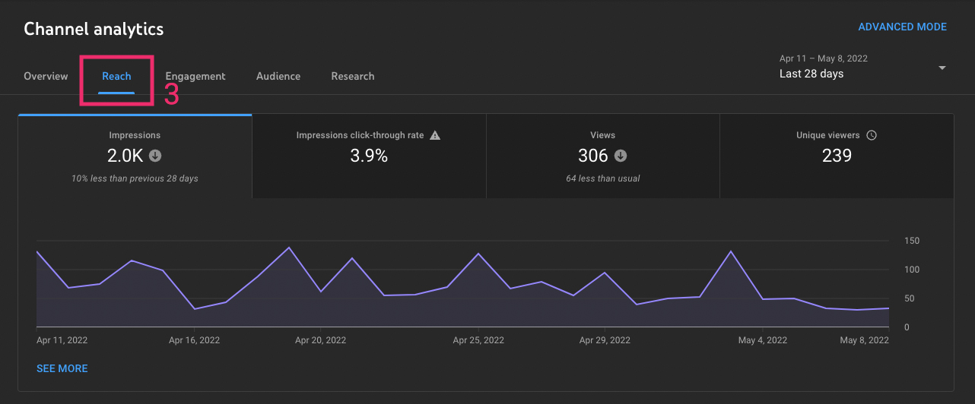Switch to the Research tab

coord(353,76)
